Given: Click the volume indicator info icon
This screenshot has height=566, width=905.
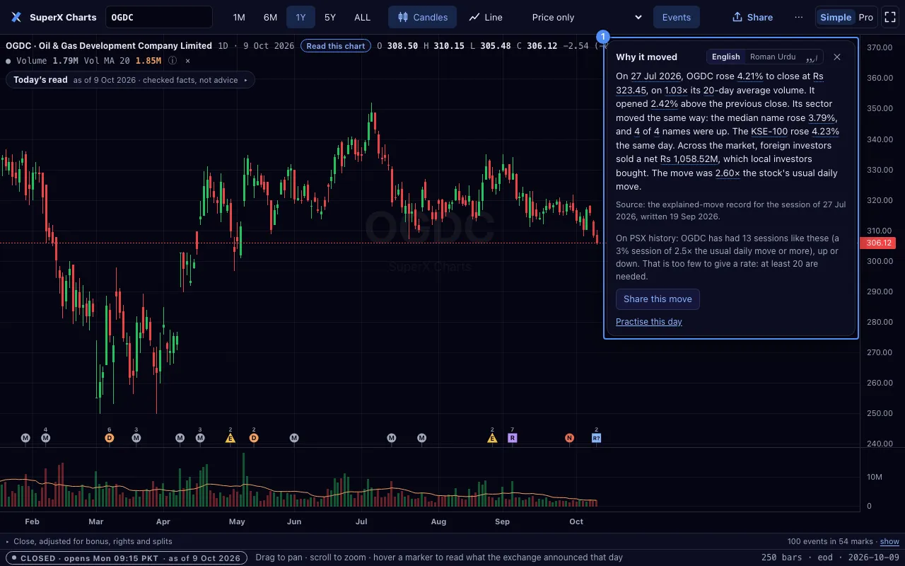Looking at the screenshot, I should (x=173, y=61).
